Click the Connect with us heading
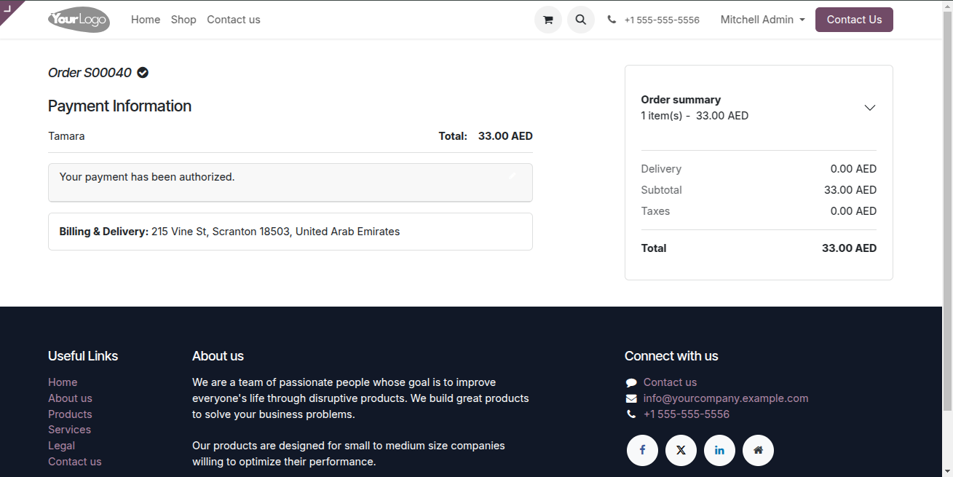The image size is (953, 477). point(671,356)
